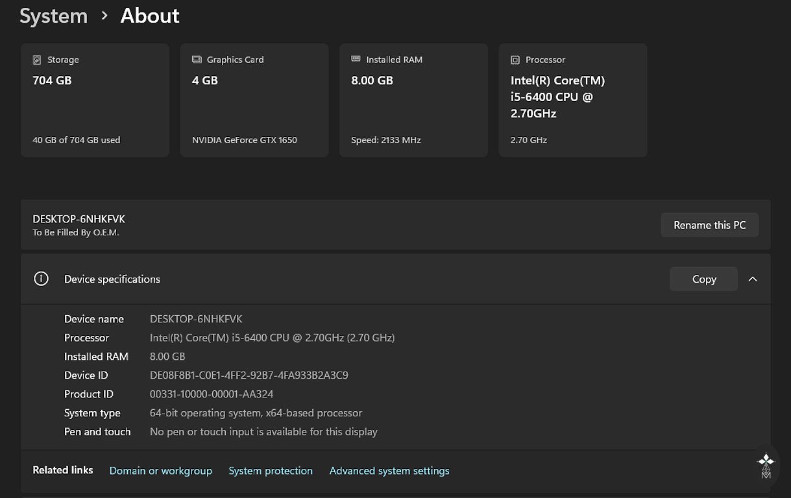Go back to System in breadcrumb
791x498 pixels.
coord(53,16)
